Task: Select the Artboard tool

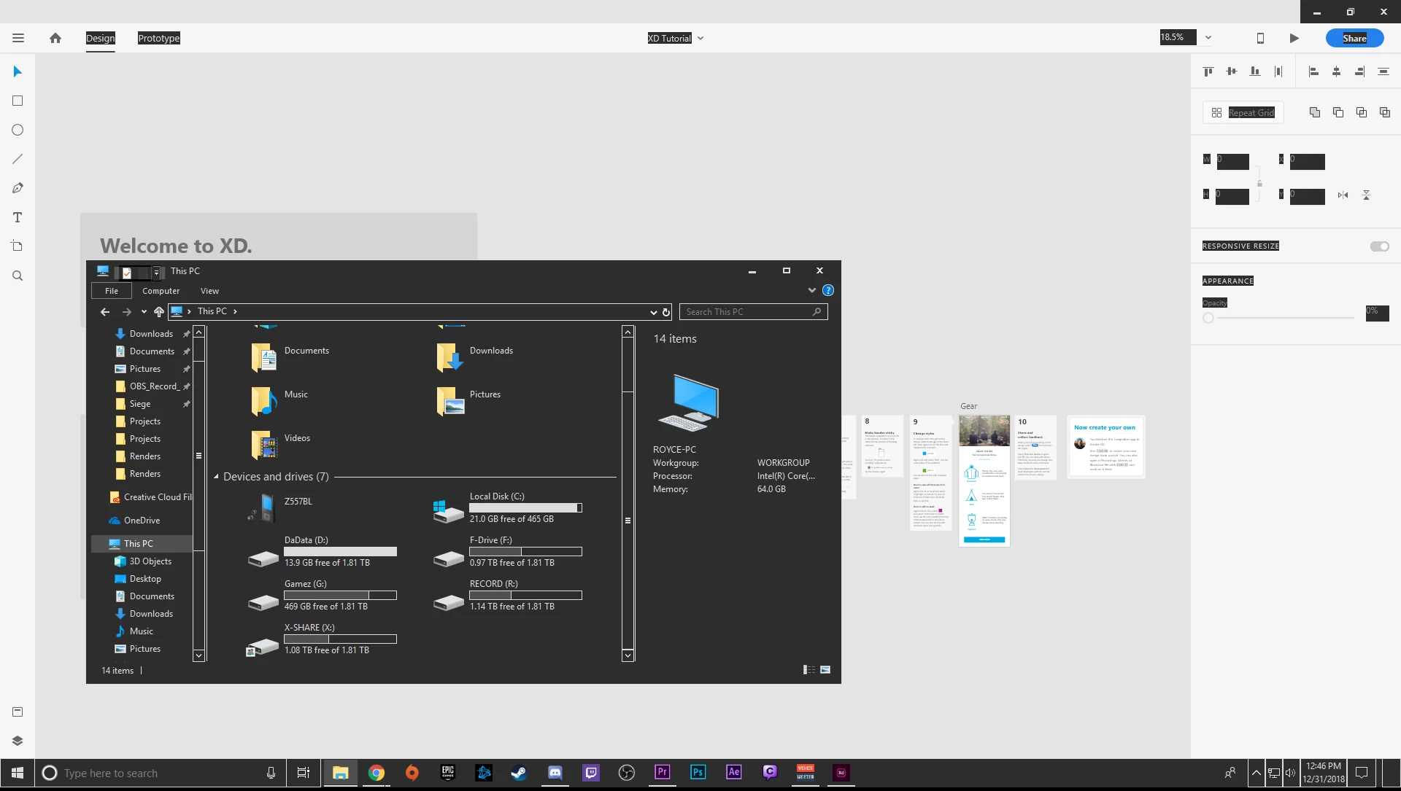Action: click(18, 246)
